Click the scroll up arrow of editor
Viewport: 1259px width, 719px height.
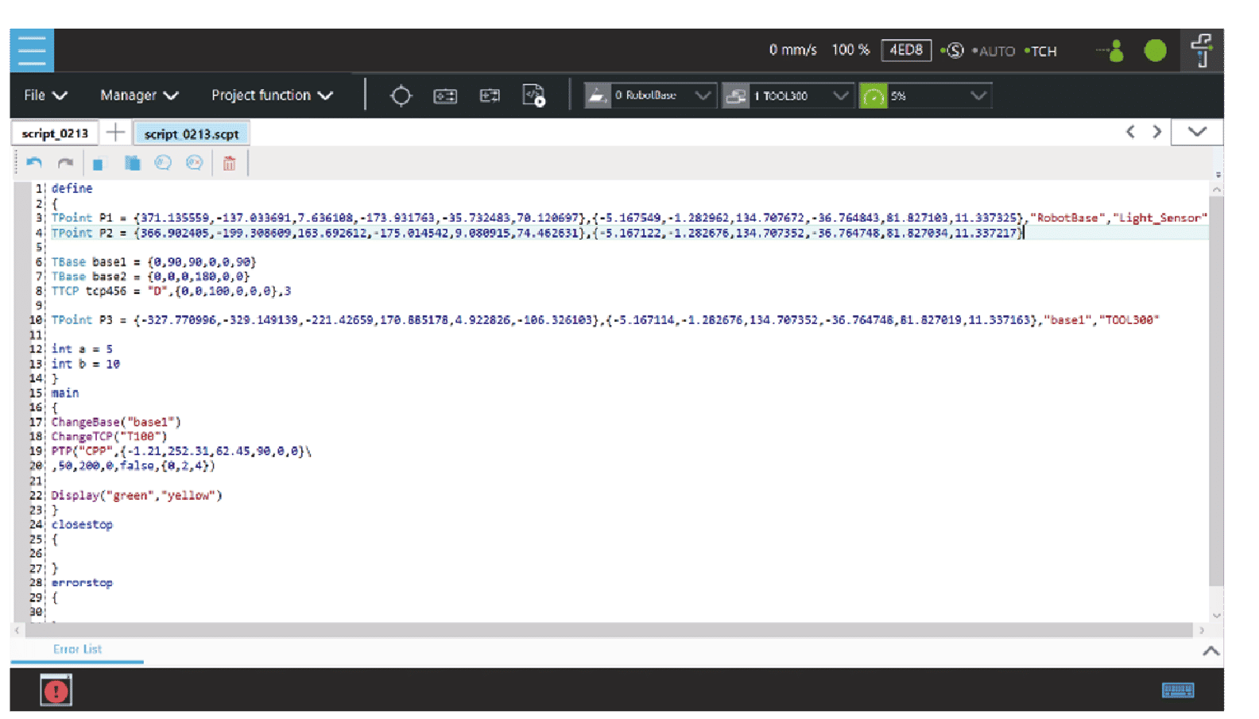point(1216,189)
